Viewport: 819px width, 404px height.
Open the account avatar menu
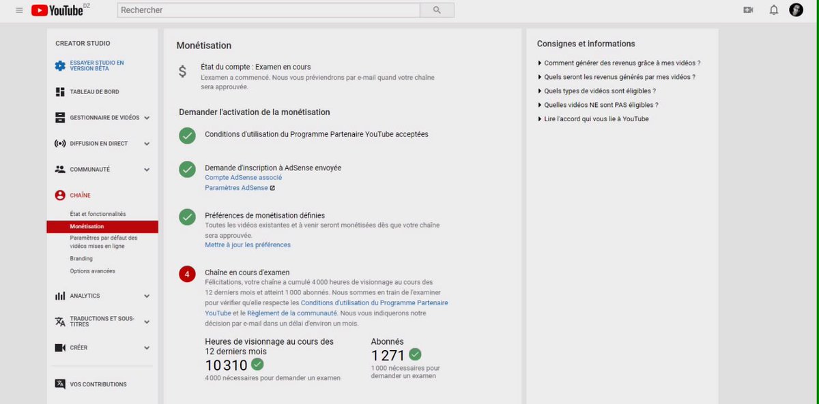coord(796,10)
